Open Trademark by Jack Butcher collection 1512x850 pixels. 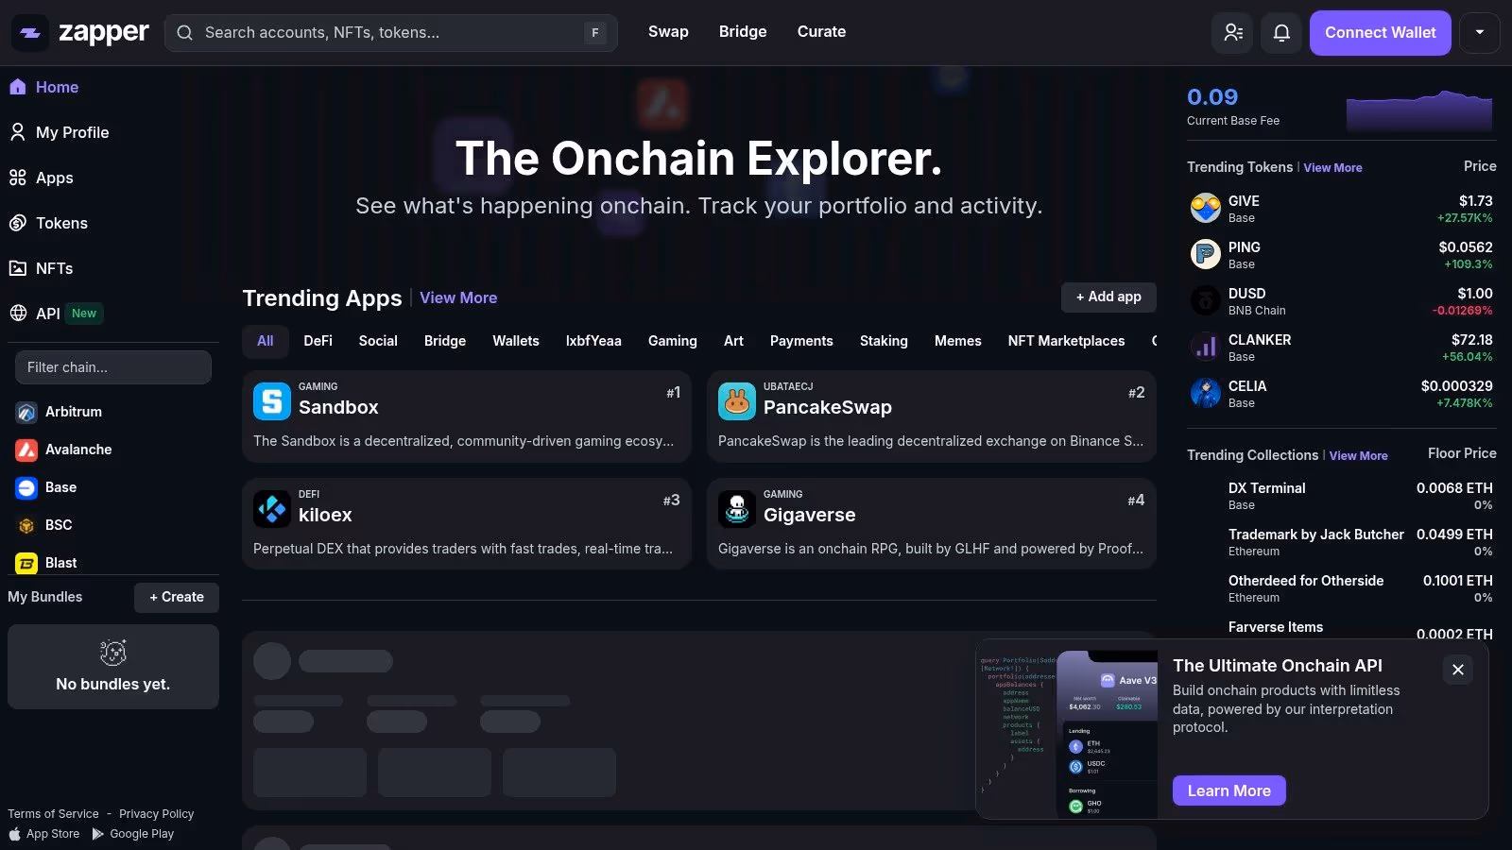1342,542
